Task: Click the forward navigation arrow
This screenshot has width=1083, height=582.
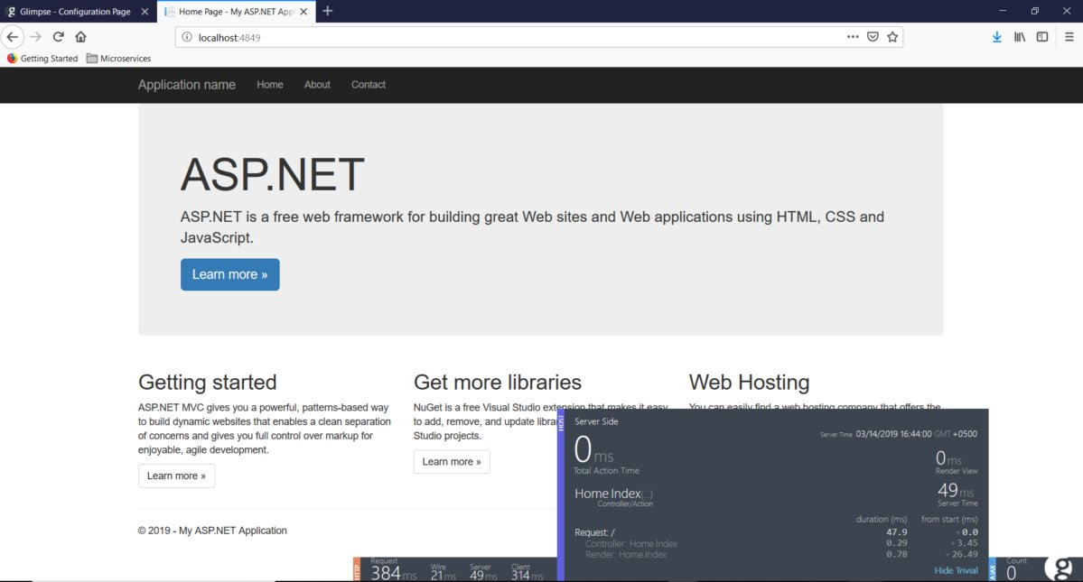Action: pyautogui.click(x=36, y=37)
